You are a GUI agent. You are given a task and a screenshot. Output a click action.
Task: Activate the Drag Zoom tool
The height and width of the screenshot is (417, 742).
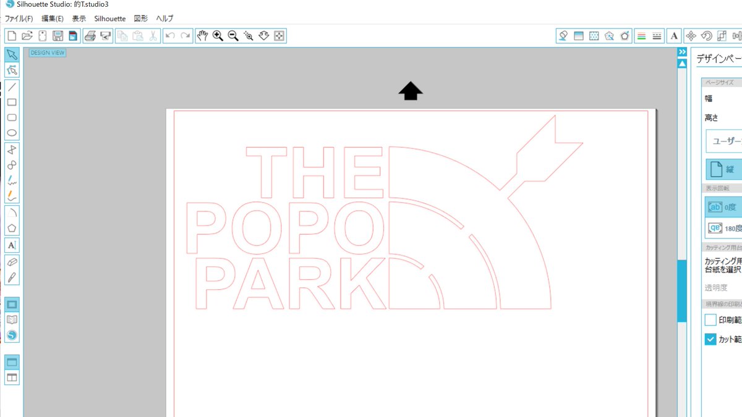[264, 36]
